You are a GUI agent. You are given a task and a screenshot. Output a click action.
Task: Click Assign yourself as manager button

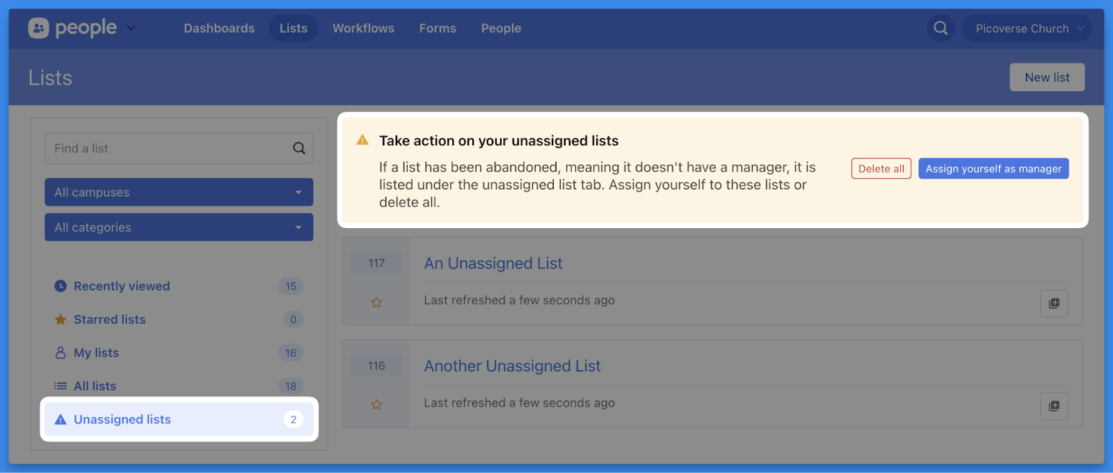[x=993, y=169]
